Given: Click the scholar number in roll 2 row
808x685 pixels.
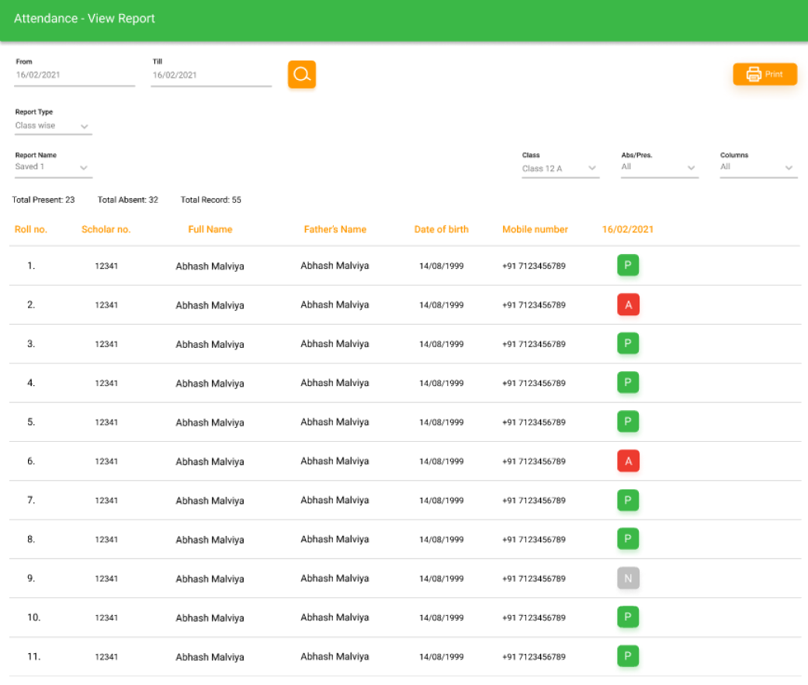Looking at the screenshot, I should [106, 305].
